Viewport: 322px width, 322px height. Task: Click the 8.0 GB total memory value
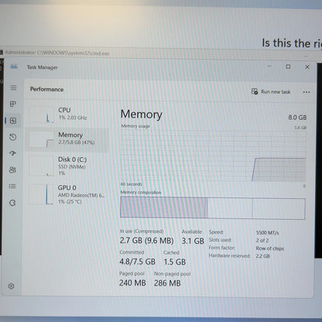pos(297,118)
